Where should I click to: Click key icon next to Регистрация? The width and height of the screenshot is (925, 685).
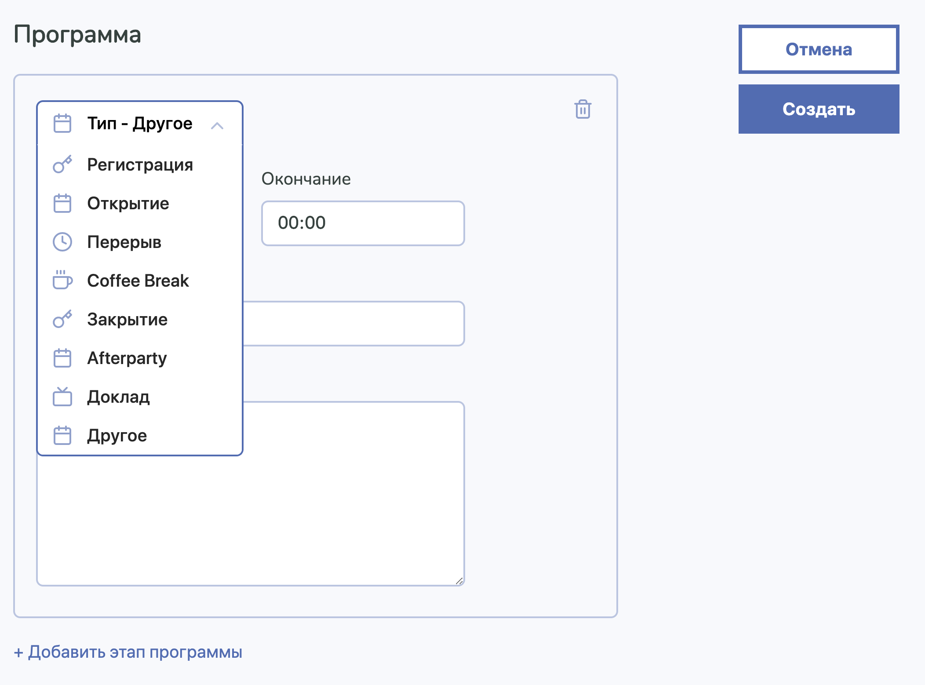[x=62, y=165]
